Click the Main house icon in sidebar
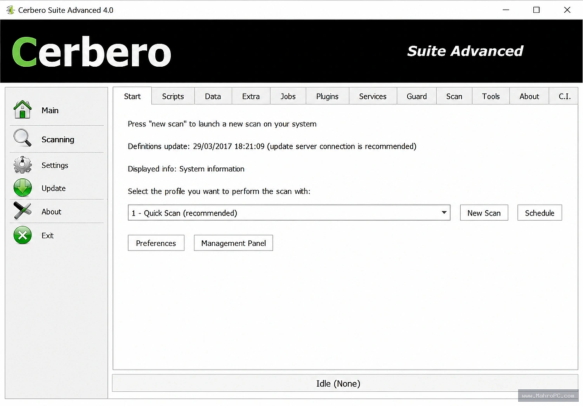Image resolution: width=583 pixels, height=406 pixels. pos(23,110)
